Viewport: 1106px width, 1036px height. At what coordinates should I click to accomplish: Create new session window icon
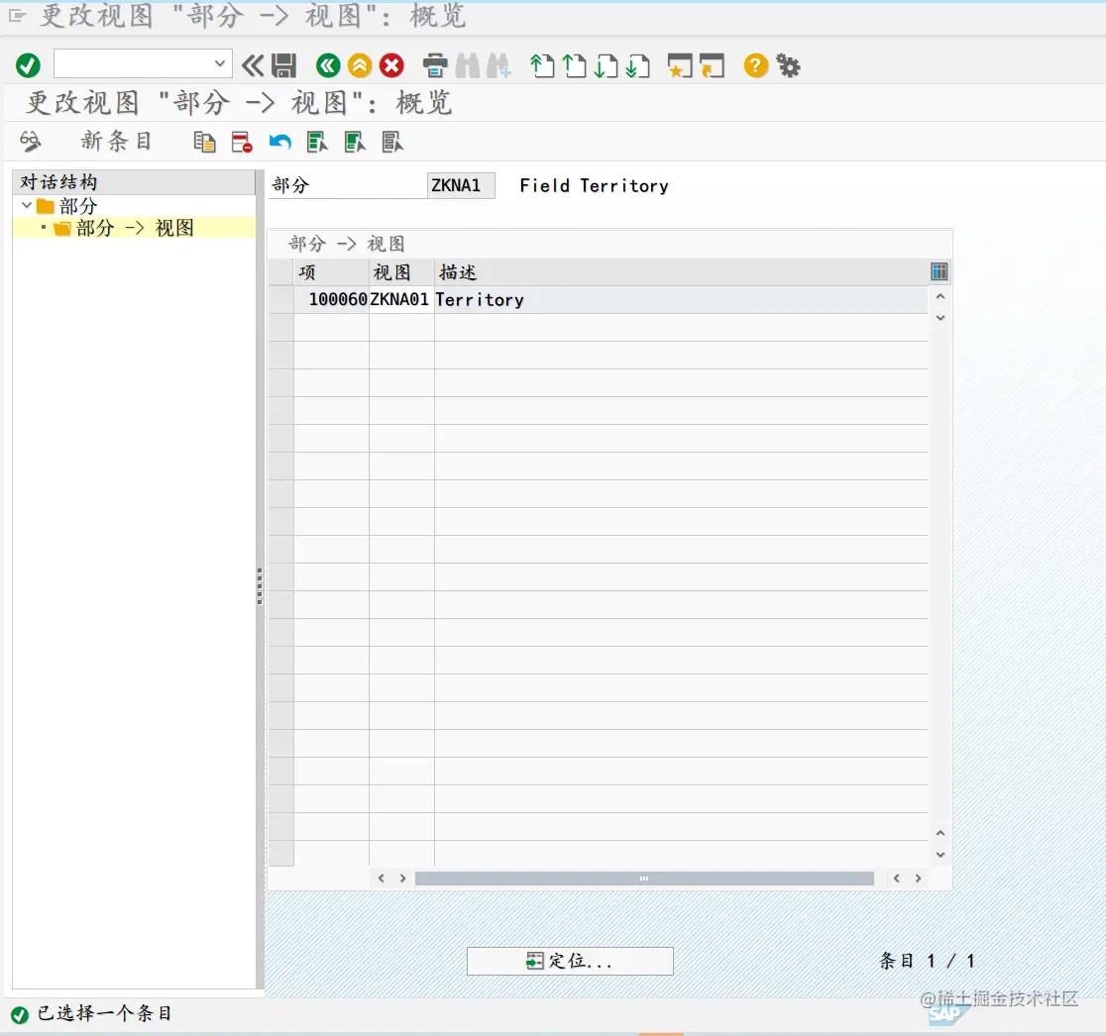point(681,65)
